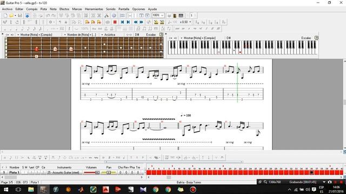Open the fretboard help question mark icon
Viewport: 346px width, 194px height.
point(161,34)
